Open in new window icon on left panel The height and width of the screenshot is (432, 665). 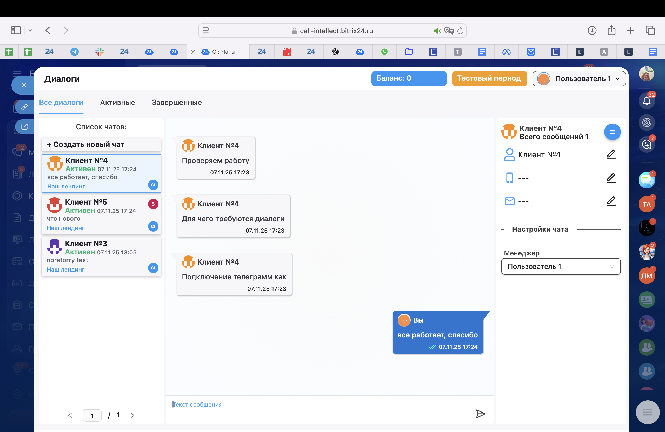[24, 127]
